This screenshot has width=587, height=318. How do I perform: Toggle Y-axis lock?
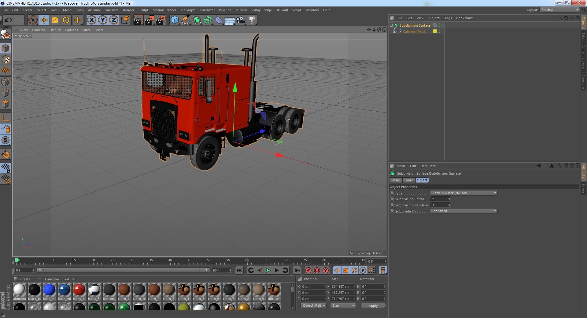103,20
